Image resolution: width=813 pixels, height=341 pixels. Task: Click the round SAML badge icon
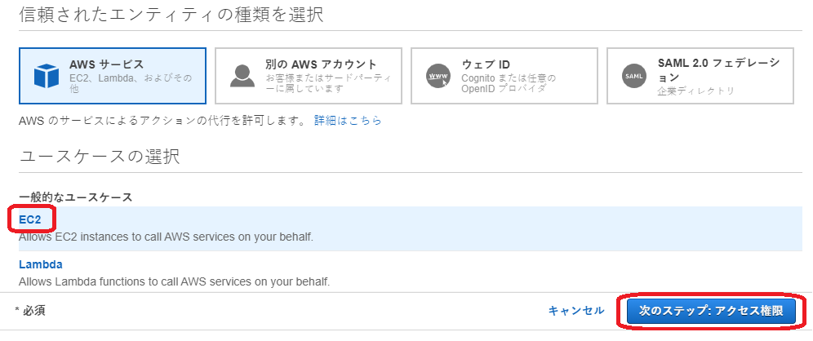click(634, 76)
